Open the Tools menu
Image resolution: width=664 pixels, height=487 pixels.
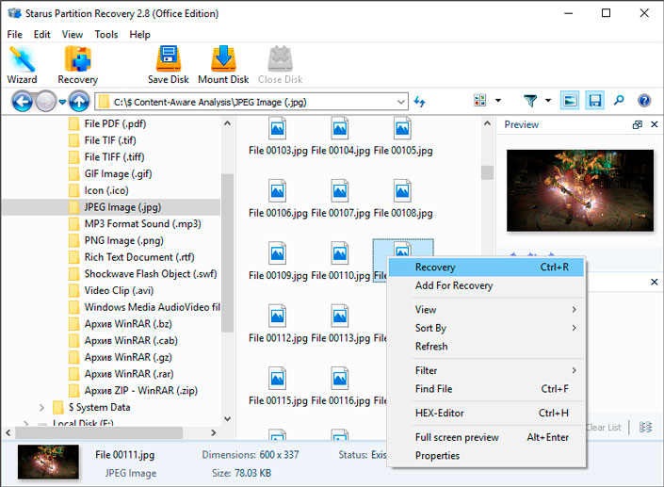tap(106, 34)
